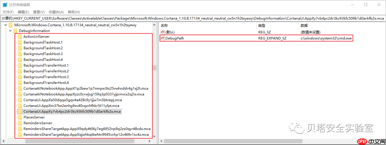Select CortanaAINotebookApp.AppXyzc0crwjsg159q3p0331yjprnvcx2q2w.mca key
Viewport: 386px width, 145px height.
(84, 94)
